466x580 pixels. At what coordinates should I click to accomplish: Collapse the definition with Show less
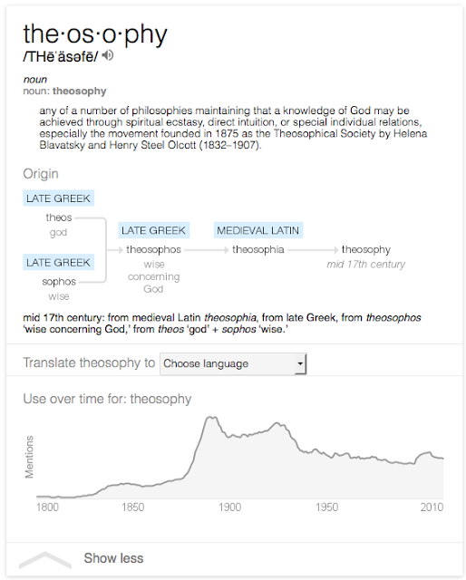pyautogui.click(x=113, y=558)
